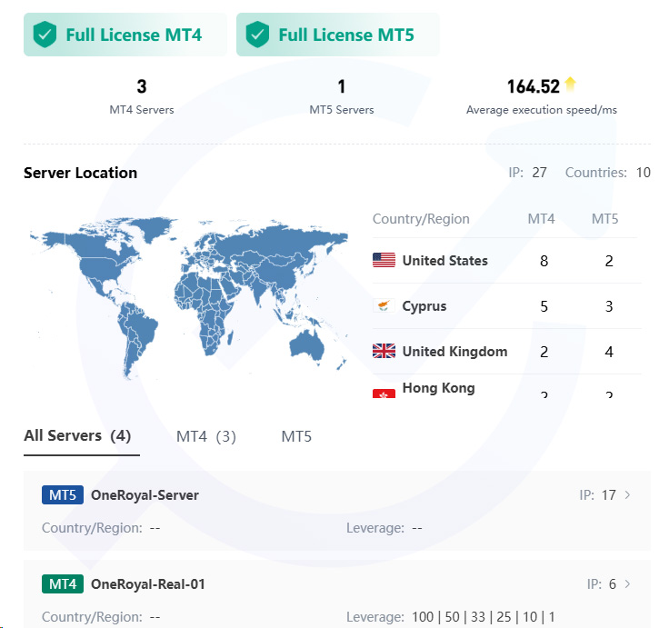Click the green MT4 badge on OneRoyal-Real-01
The width and height of the screenshot is (669, 628).
tap(63, 584)
